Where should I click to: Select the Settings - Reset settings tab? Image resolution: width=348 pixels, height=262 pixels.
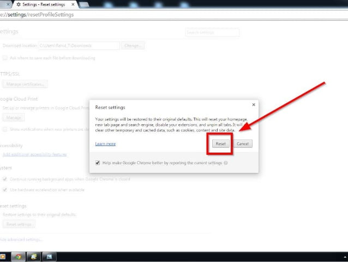coord(44,4)
